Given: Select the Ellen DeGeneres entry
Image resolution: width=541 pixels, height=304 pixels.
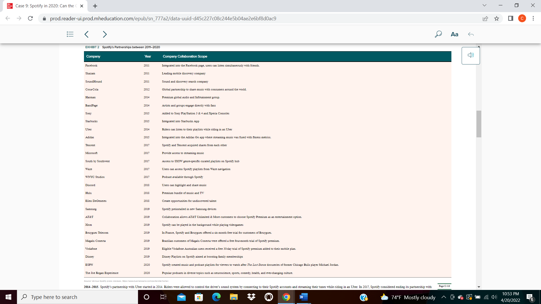Looking at the screenshot, I should click(x=96, y=201).
